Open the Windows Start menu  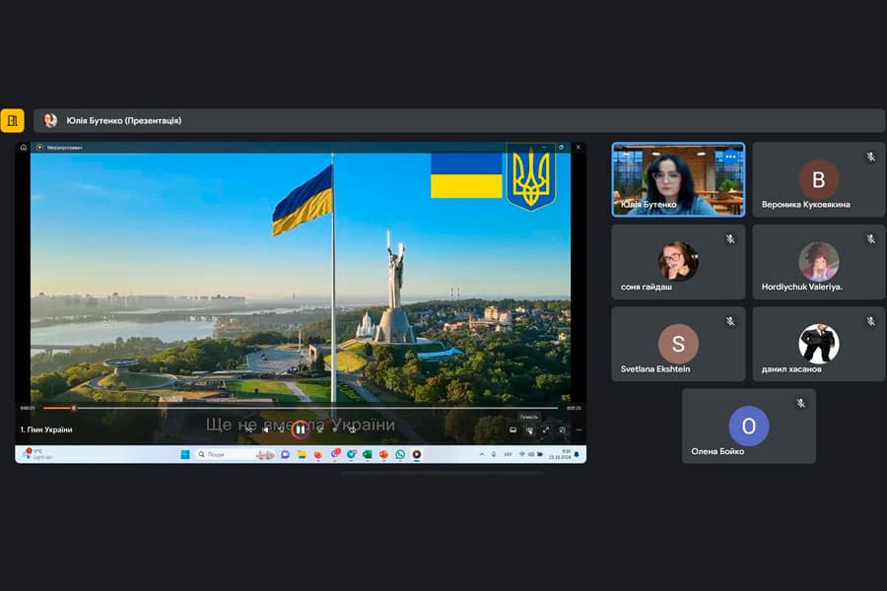[x=185, y=454]
